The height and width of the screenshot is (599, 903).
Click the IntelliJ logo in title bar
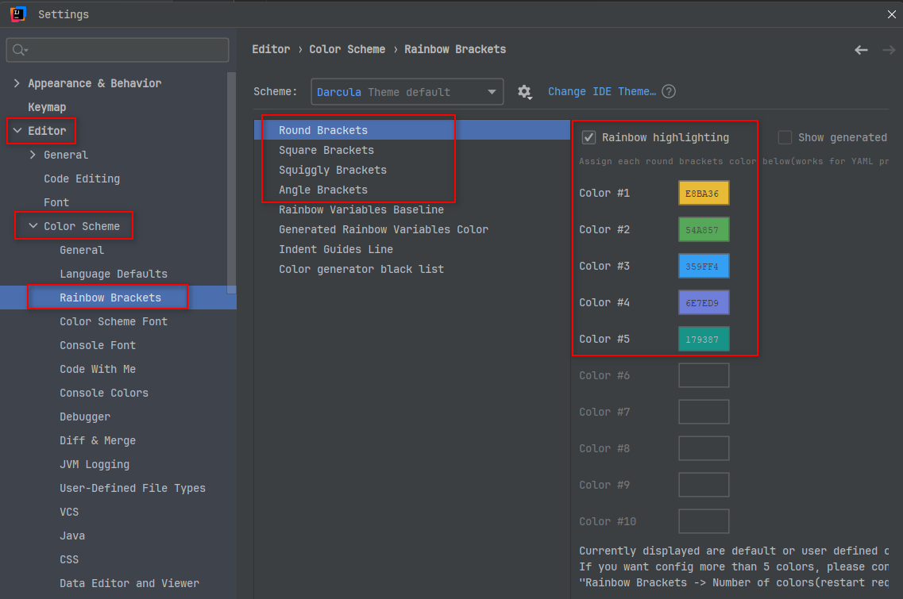17,13
